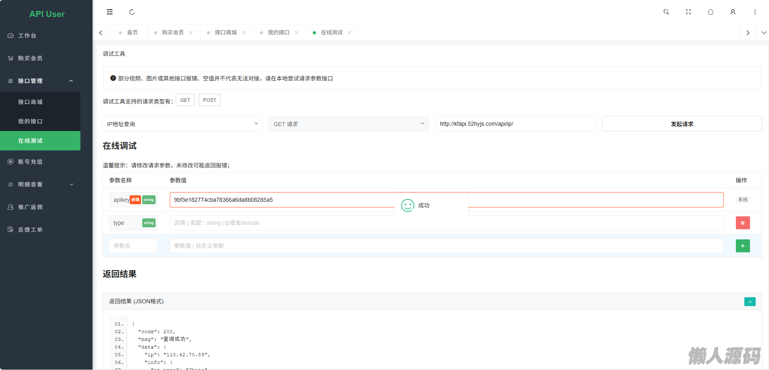The image size is (769, 370).
Task: Add a new parameter with the green plus
Action: 742,246
